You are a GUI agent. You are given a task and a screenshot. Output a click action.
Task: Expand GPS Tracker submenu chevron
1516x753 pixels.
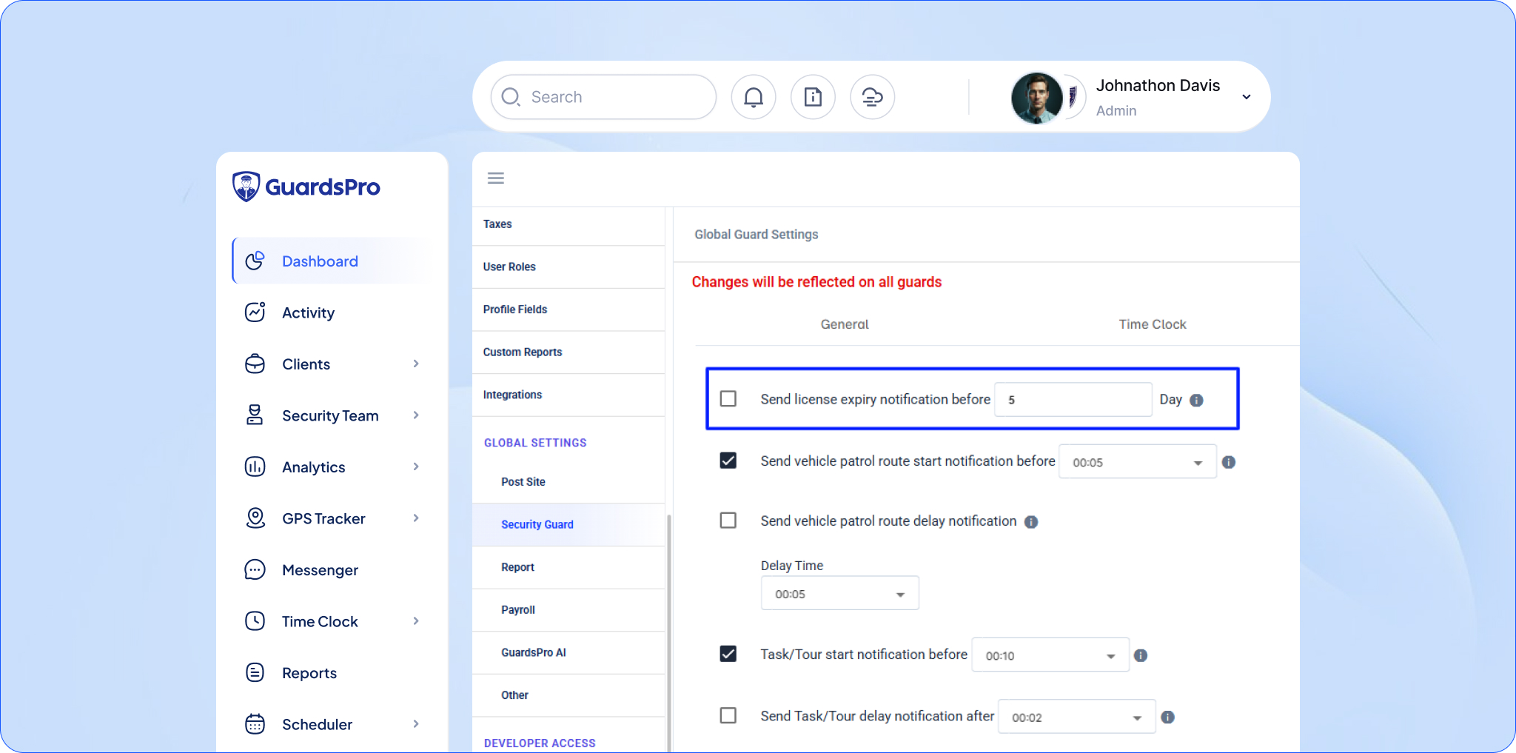coord(416,518)
